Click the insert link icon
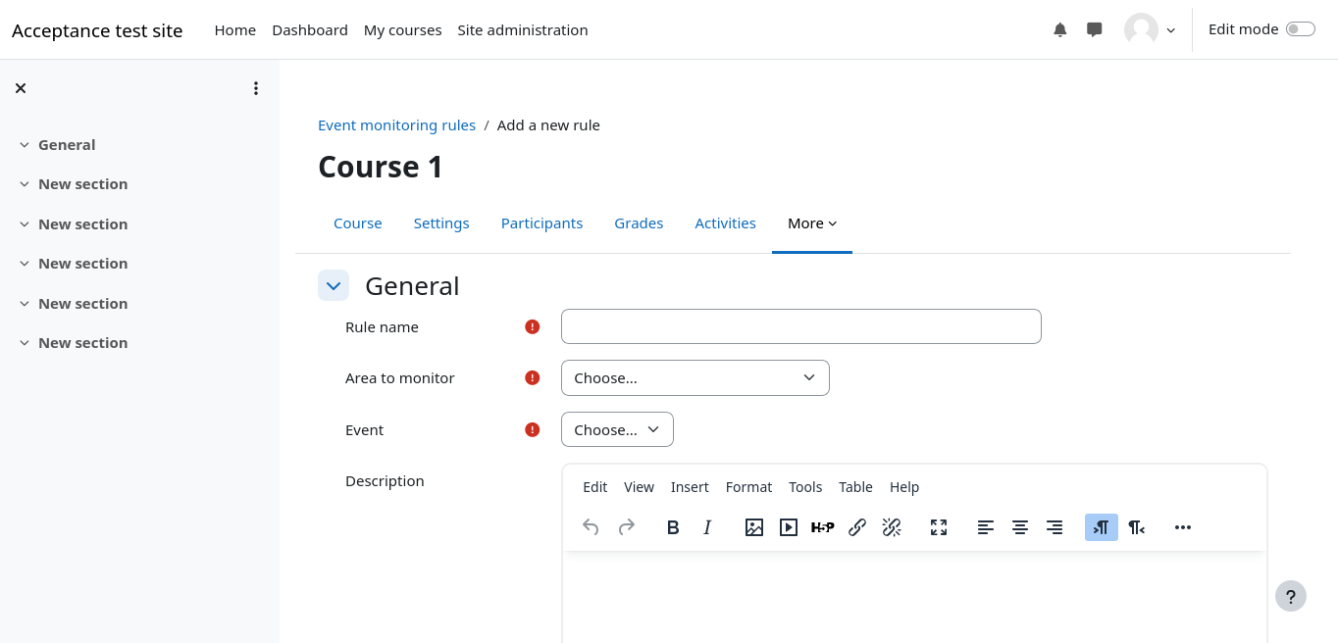The height and width of the screenshot is (643, 1338). tap(856, 527)
